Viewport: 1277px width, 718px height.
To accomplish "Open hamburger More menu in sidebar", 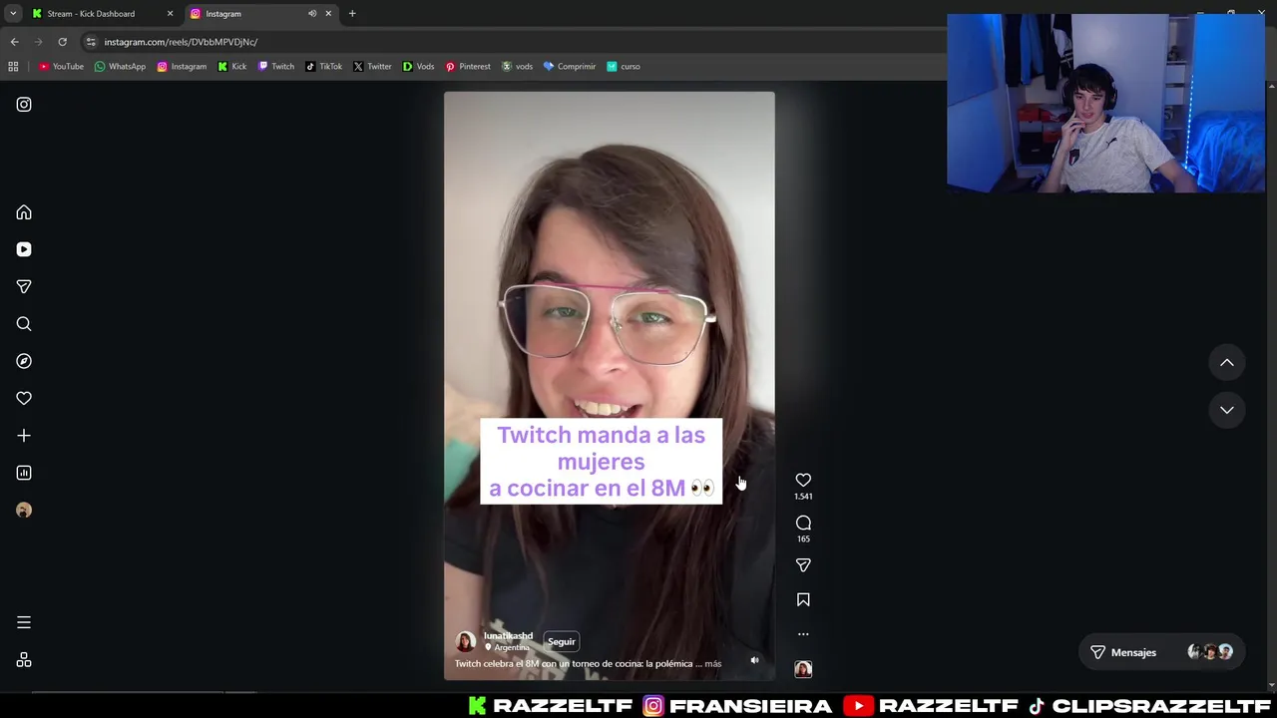I will (x=24, y=622).
